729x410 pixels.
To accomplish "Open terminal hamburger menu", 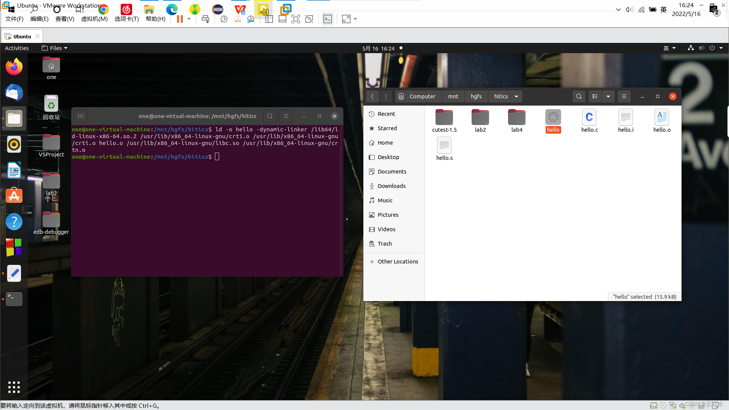I will click(x=286, y=116).
